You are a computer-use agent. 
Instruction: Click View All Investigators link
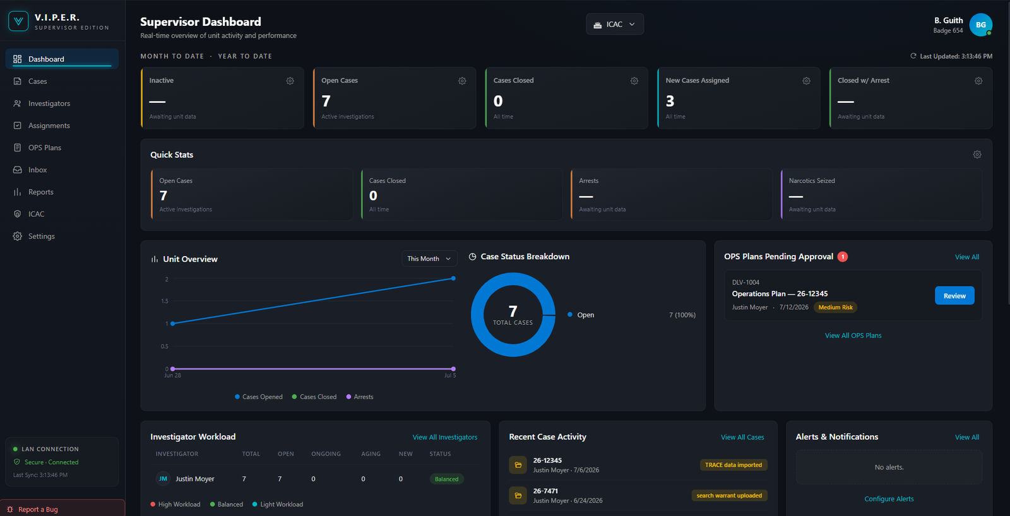coord(445,437)
